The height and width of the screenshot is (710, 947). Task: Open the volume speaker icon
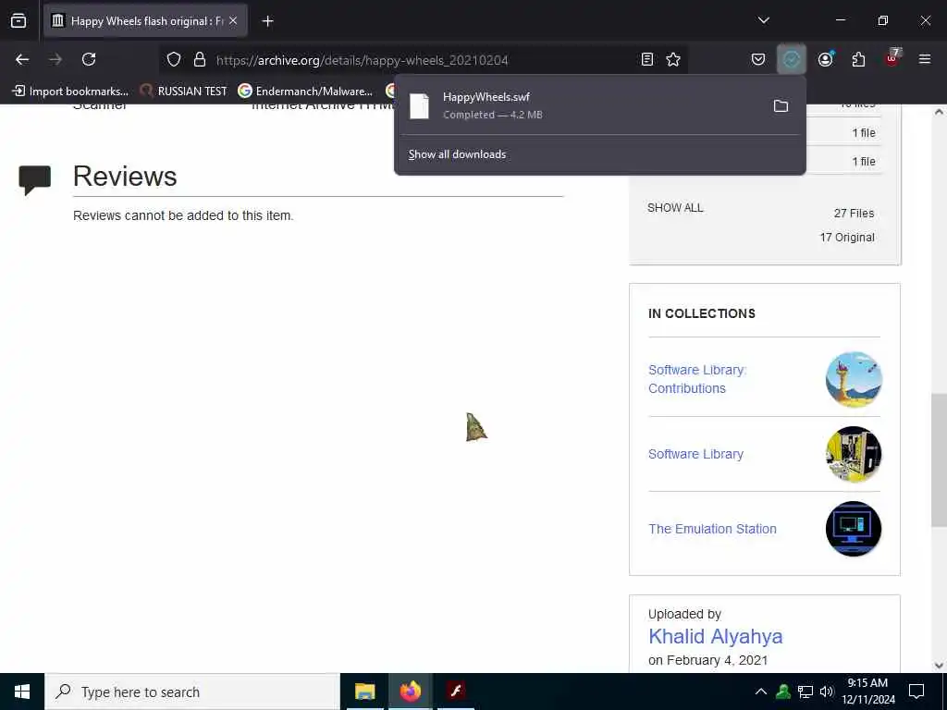[x=827, y=692]
